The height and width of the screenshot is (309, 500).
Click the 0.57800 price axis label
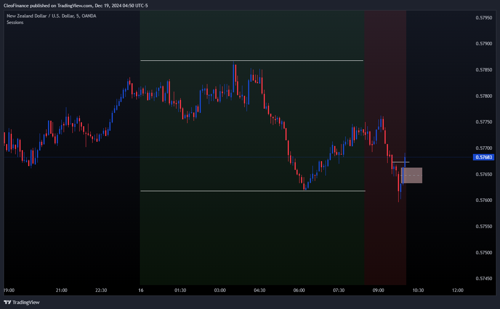click(x=483, y=96)
